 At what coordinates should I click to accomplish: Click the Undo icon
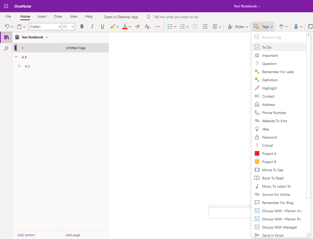7,27
